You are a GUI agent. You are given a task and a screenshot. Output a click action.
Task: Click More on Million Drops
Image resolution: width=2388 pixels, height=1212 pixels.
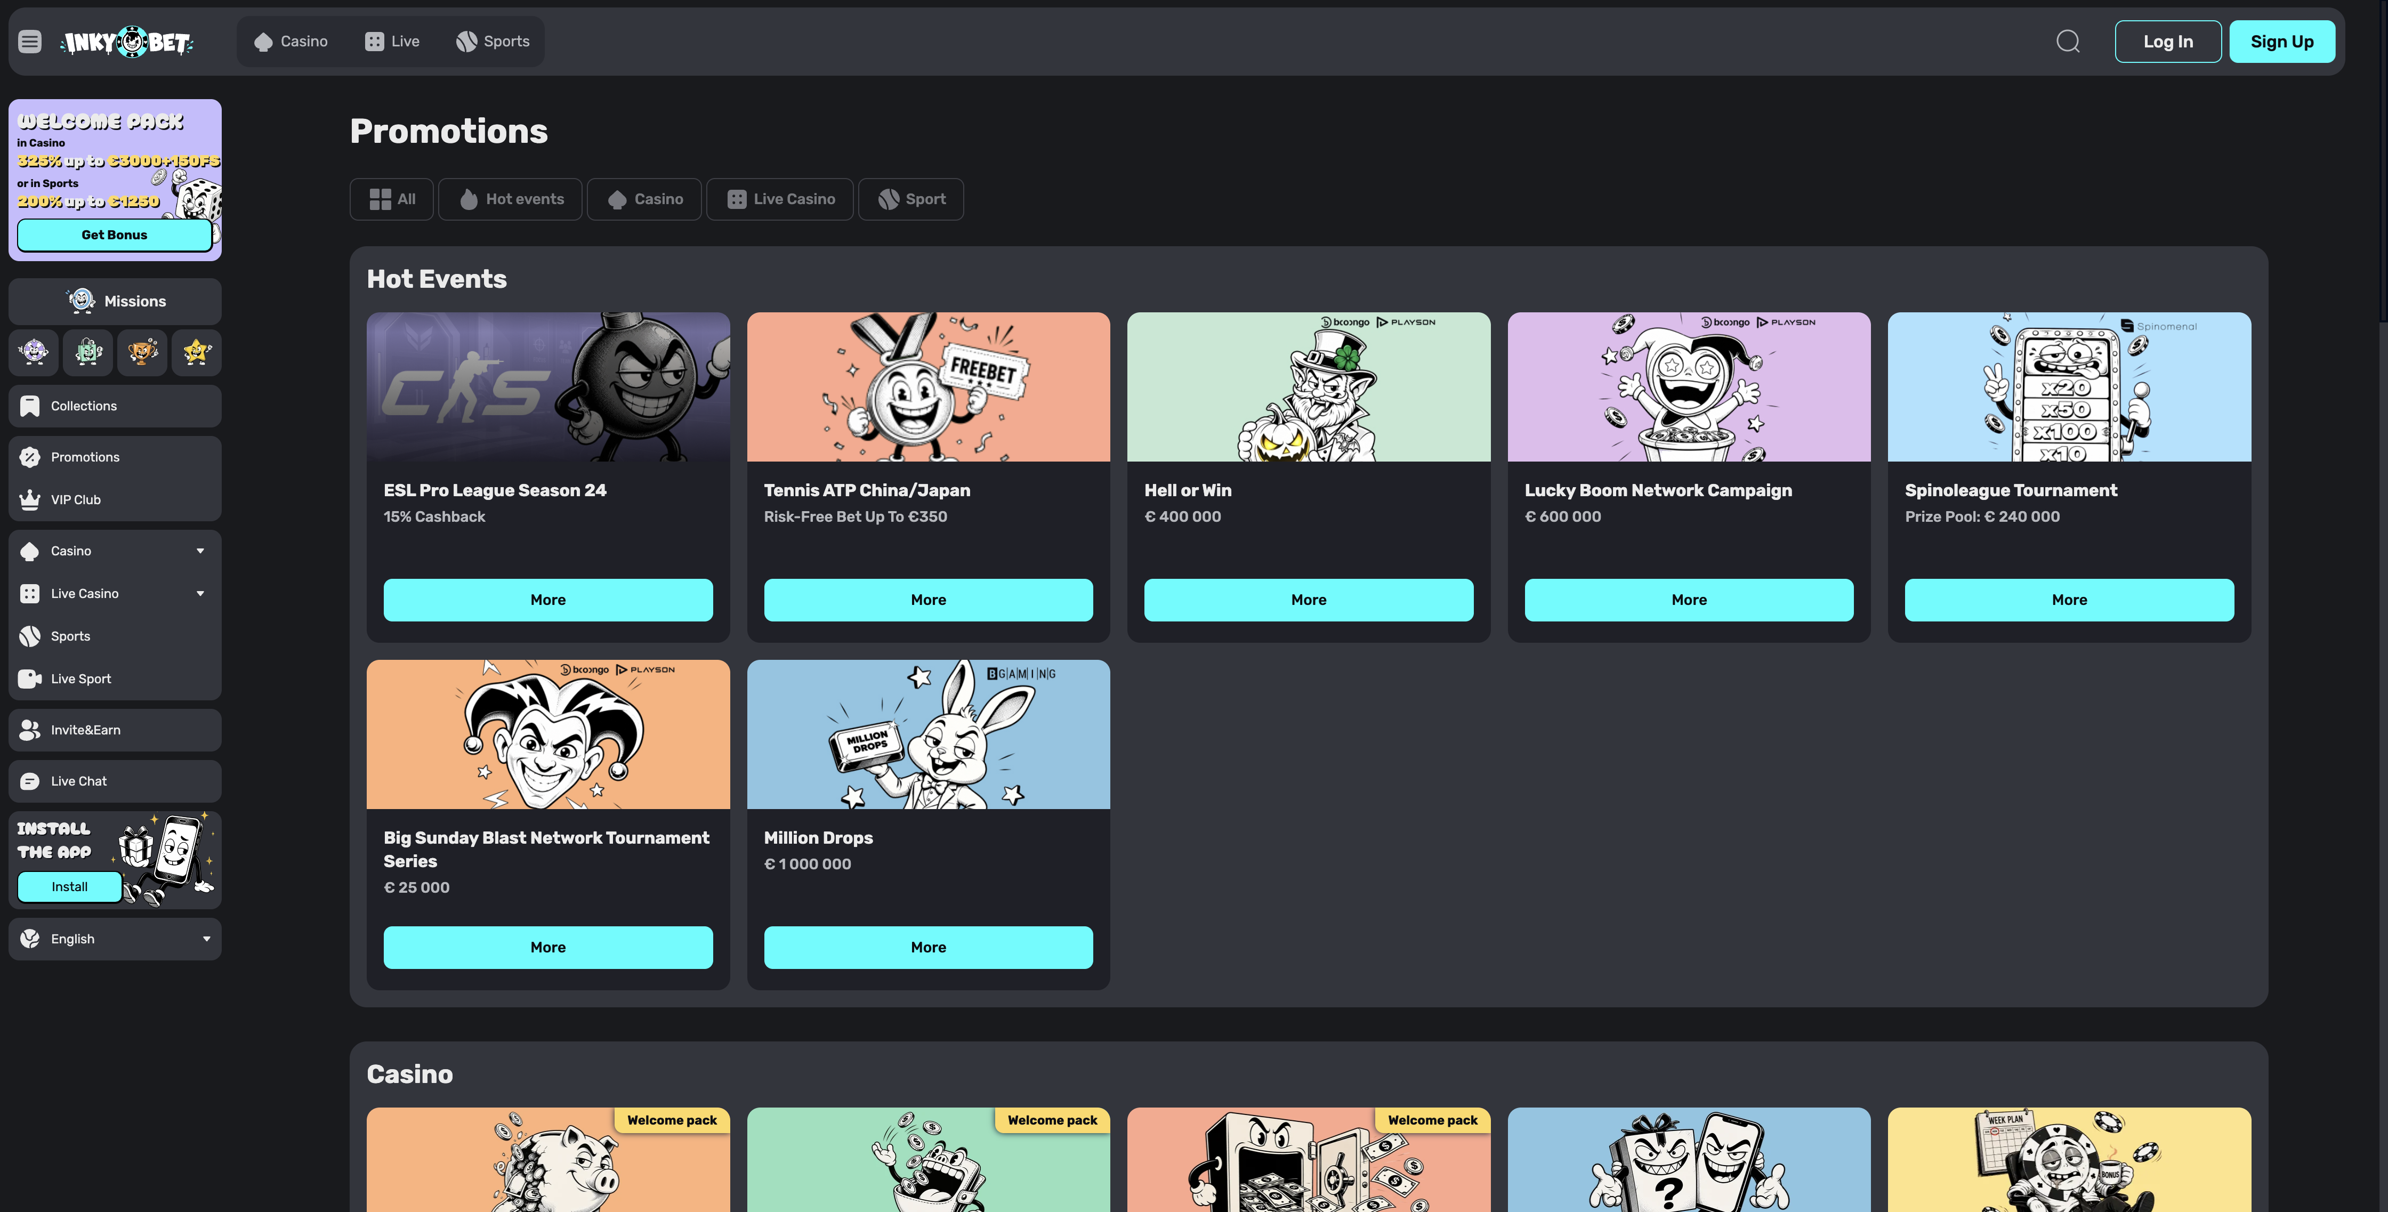(x=928, y=947)
